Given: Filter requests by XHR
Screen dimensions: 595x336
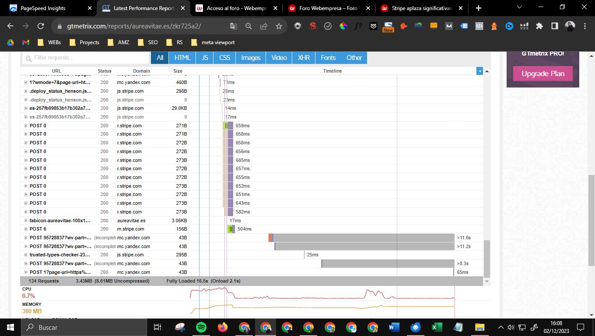Looking at the screenshot, I should (x=304, y=58).
